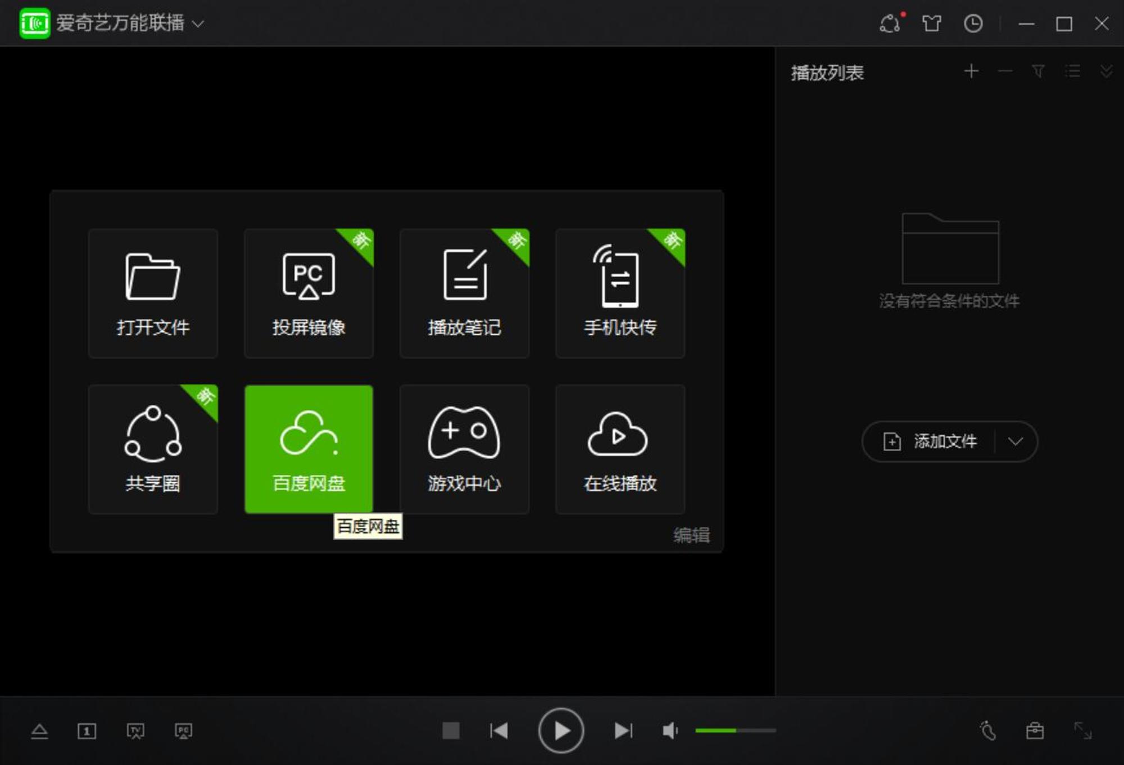This screenshot has width=1124, height=765.
Task: Start playback with the round play button
Action: click(561, 731)
